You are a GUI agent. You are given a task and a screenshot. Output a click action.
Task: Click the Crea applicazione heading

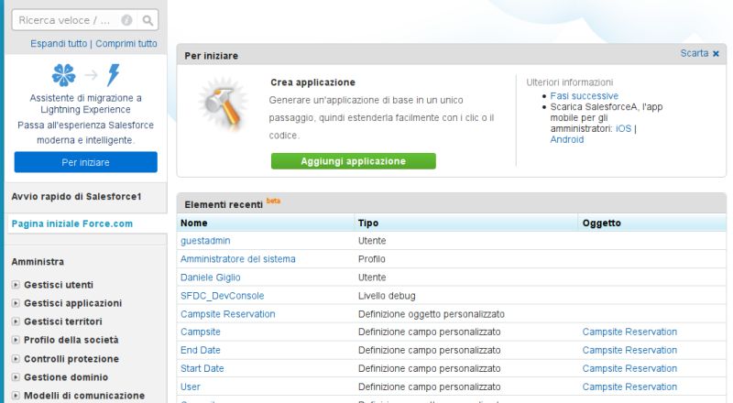tap(312, 82)
